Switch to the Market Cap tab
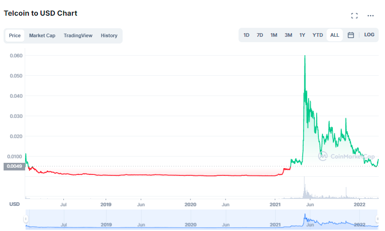The height and width of the screenshot is (231, 385). pyautogui.click(x=42, y=35)
